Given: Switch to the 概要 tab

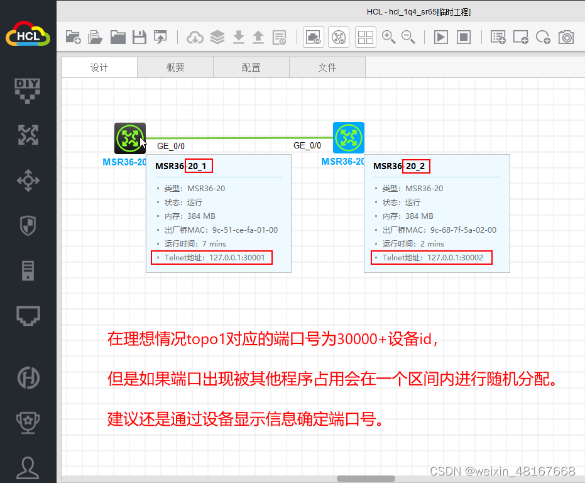Looking at the screenshot, I should pyautogui.click(x=175, y=67).
